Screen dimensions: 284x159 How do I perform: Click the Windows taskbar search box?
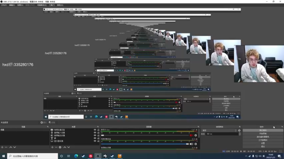coord(33,156)
